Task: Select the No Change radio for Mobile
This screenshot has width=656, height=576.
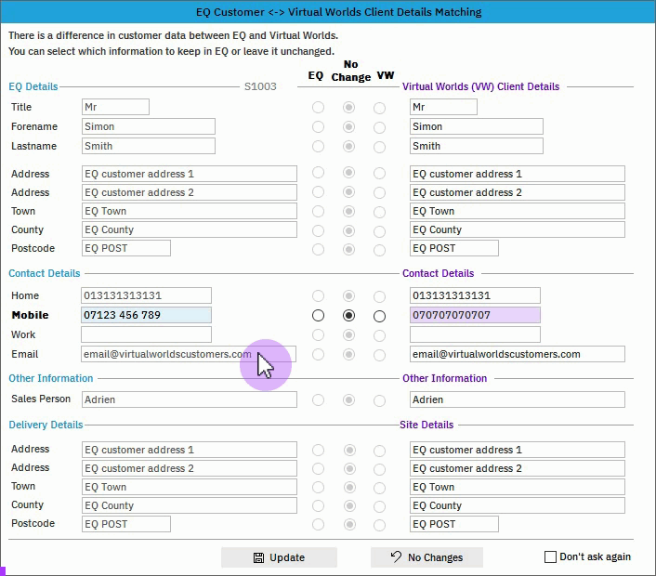Action: [x=349, y=316]
